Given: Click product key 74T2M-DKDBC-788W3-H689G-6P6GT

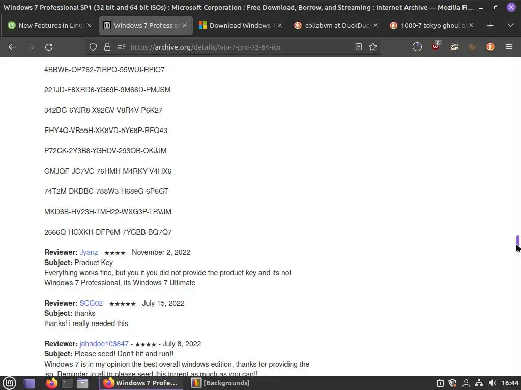Looking at the screenshot, I should [x=106, y=191].
